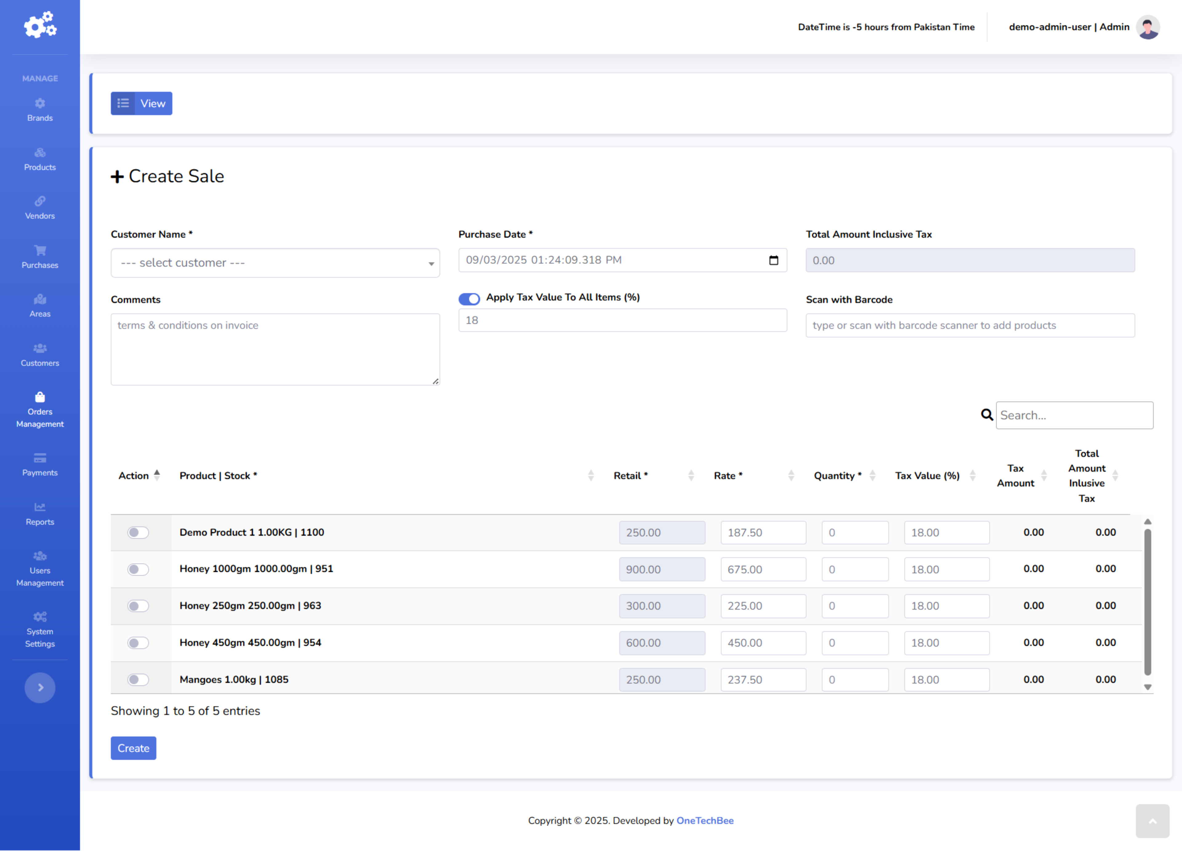Focus the Scan with Barcode field
Screen dimensions: 1182x851
click(x=970, y=325)
